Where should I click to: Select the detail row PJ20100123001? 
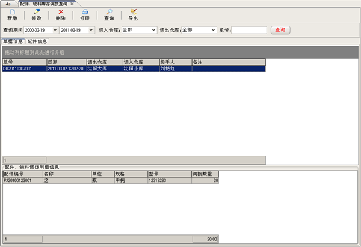22,180
